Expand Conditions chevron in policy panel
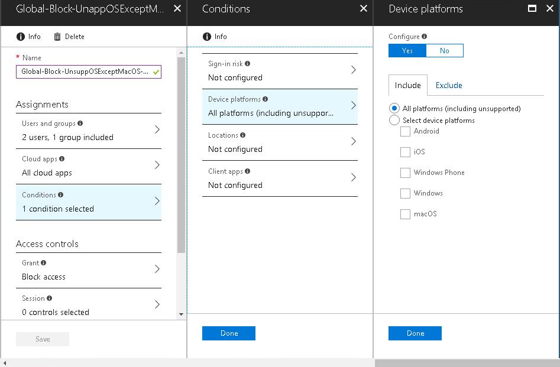This screenshot has width=560, height=367. click(x=157, y=201)
